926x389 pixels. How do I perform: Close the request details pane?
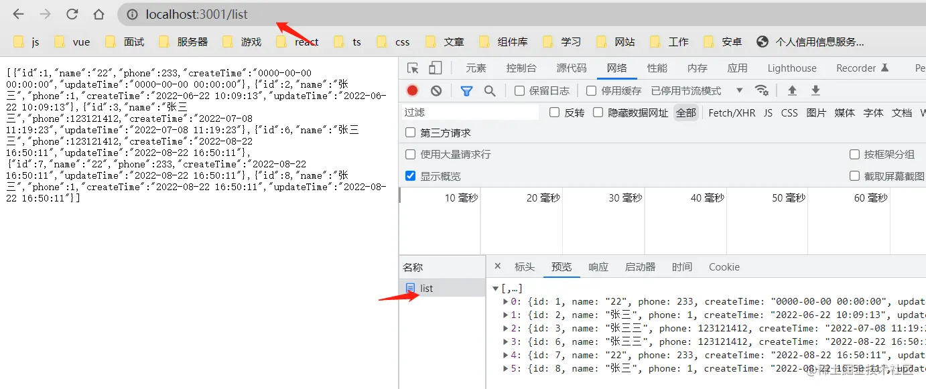[x=498, y=266]
